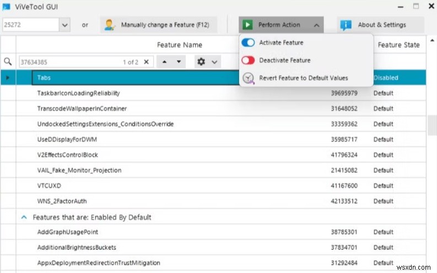
Task: Click Default state for VTCUXD row
Action: coord(383,185)
